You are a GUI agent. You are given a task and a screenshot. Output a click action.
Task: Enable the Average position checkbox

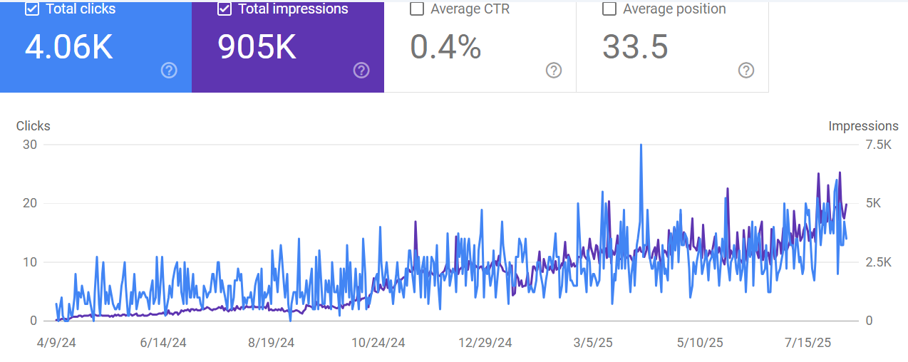coord(609,9)
